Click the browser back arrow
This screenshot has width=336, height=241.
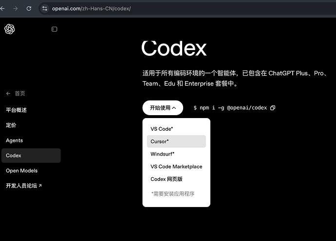[2, 9]
